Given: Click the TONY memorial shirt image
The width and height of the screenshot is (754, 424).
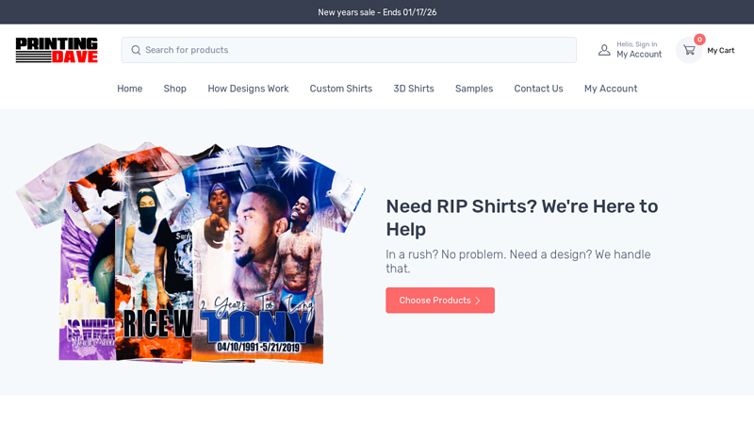Looking at the screenshot, I should coord(270,253).
